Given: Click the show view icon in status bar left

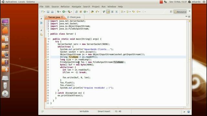Looking at the screenshot, I should pyautogui.click(x=42, y=112).
